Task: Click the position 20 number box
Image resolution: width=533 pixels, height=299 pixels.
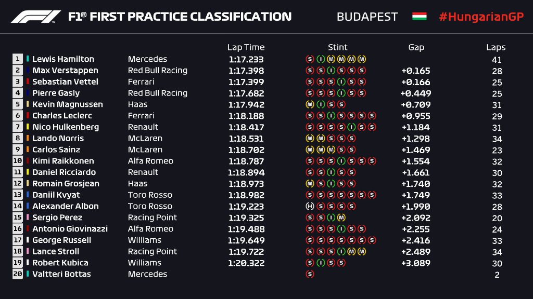Action: pos(18,274)
